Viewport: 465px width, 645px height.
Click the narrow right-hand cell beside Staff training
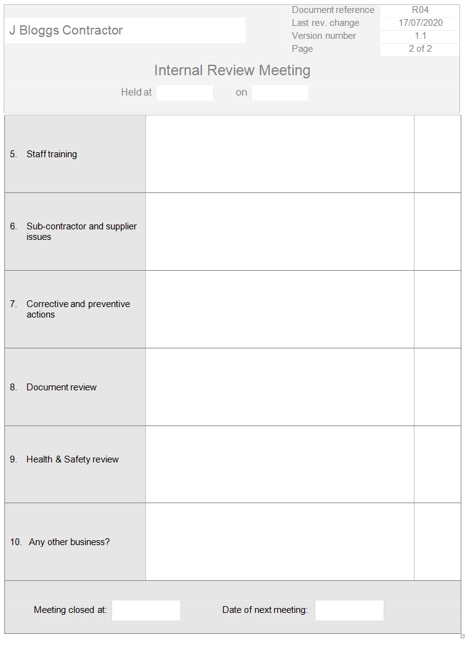(437, 154)
